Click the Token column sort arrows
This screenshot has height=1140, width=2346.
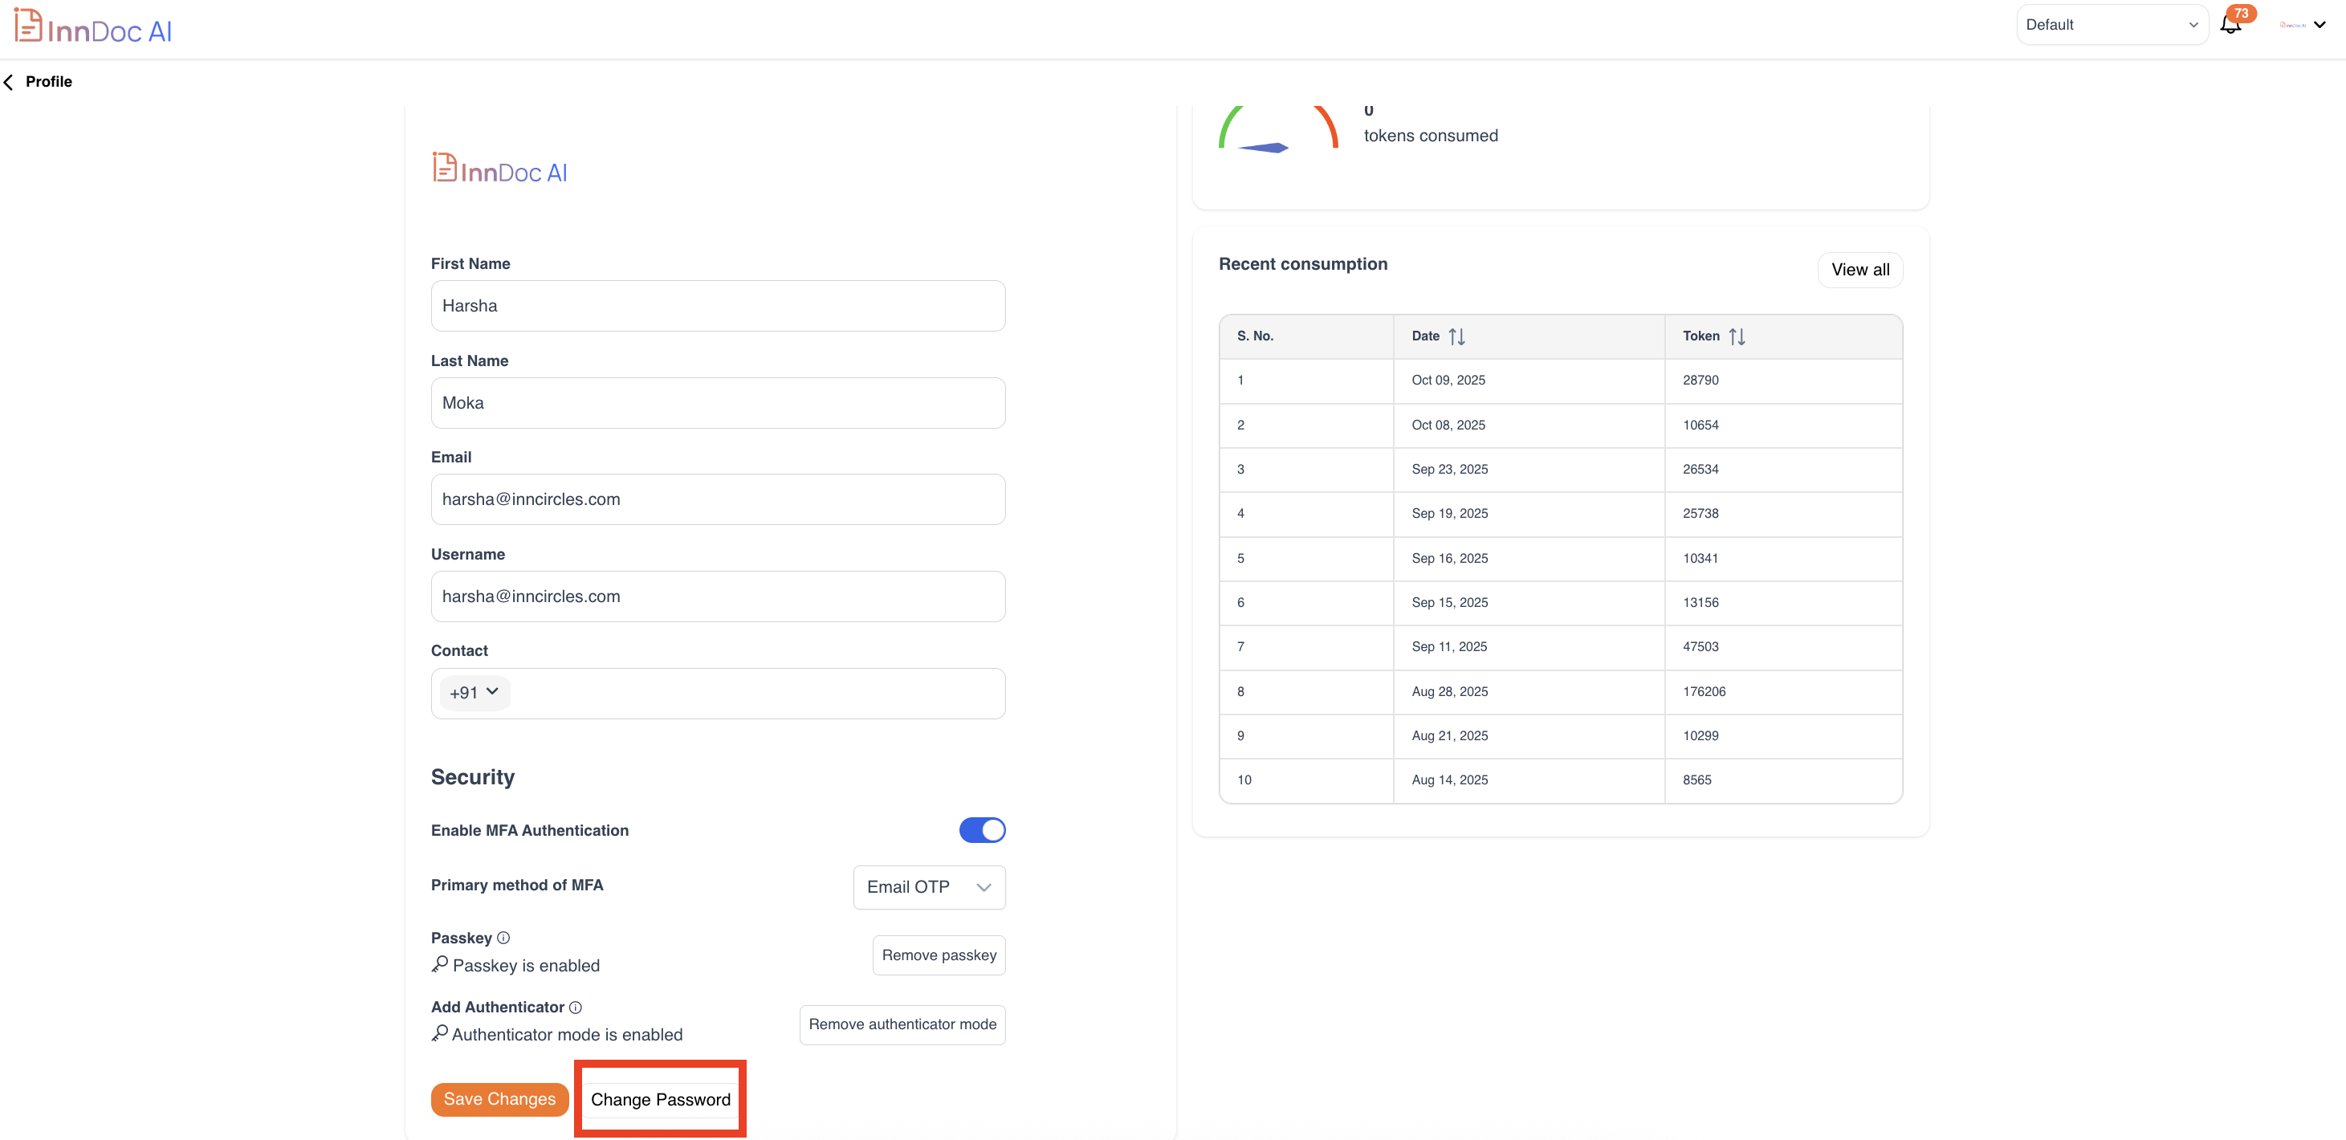[x=1736, y=336]
